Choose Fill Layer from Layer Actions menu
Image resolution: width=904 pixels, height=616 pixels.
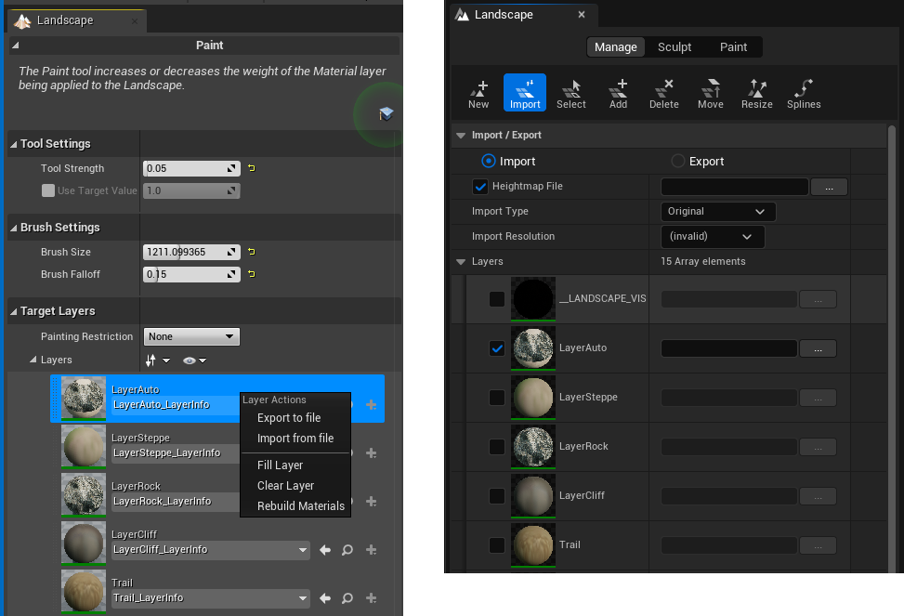[x=281, y=465]
